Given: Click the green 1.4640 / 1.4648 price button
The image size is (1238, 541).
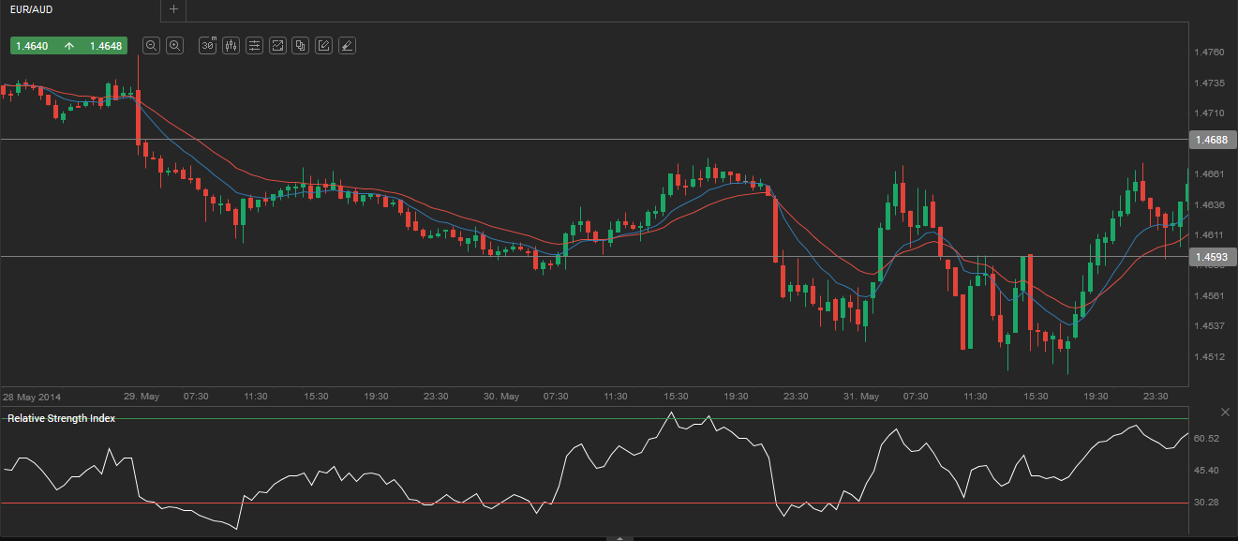Looking at the screenshot, I should point(68,45).
